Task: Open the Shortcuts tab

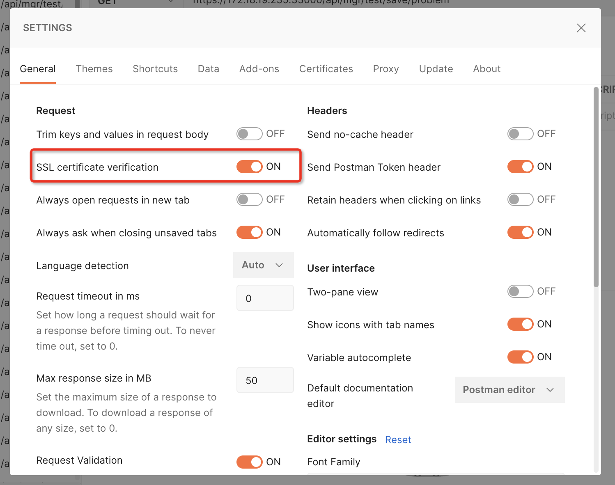Action: [155, 69]
